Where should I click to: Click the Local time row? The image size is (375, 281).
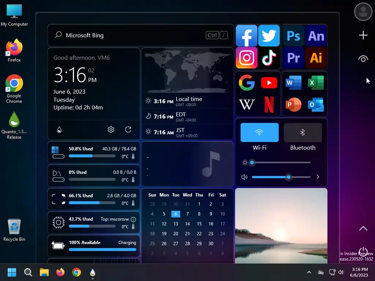pyautogui.click(x=187, y=101)
